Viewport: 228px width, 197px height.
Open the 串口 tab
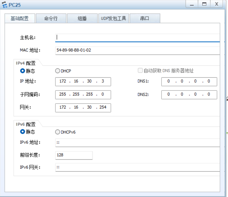tap(145, 18)
